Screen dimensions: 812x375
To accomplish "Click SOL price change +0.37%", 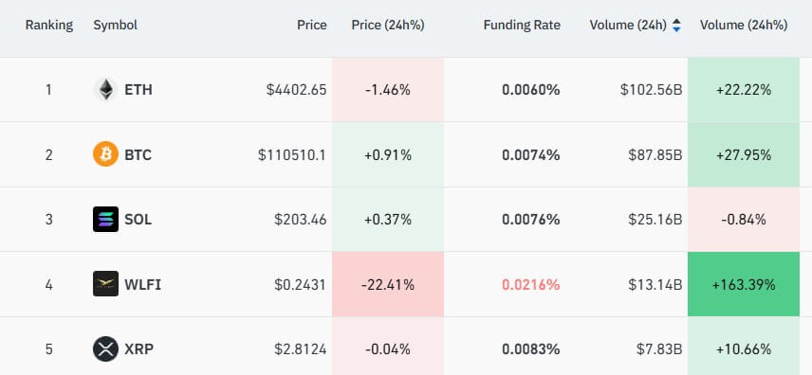I will (388, 220).
